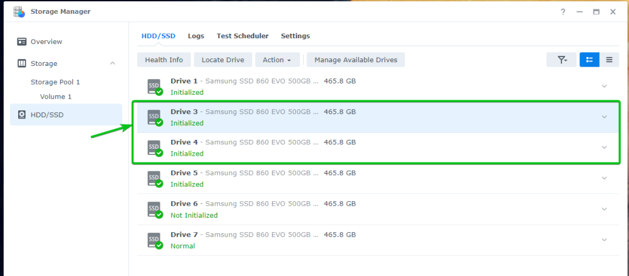Switch to the Logs tab
The width and height of the screenshot is (629, 276).
pos(196,36)
